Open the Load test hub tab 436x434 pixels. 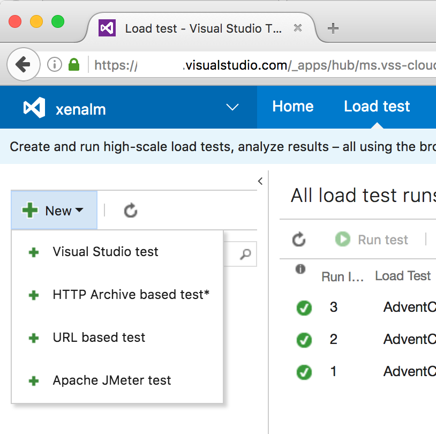[x=377, y=107]
